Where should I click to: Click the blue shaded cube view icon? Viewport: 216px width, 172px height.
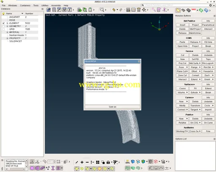pyautogui.click(x=133, y=161)
